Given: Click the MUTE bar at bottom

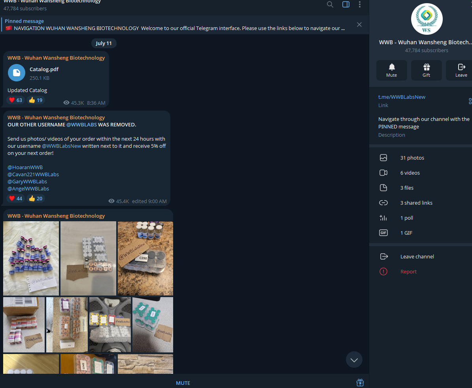Looking at the screenshot, I should tap(183, 383).
